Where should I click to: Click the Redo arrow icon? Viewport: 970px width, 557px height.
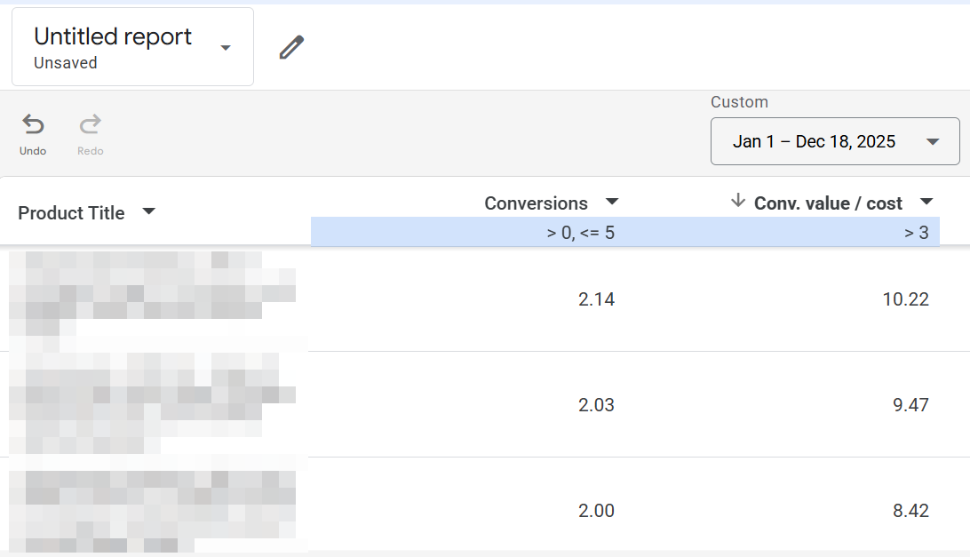[91, 124]
